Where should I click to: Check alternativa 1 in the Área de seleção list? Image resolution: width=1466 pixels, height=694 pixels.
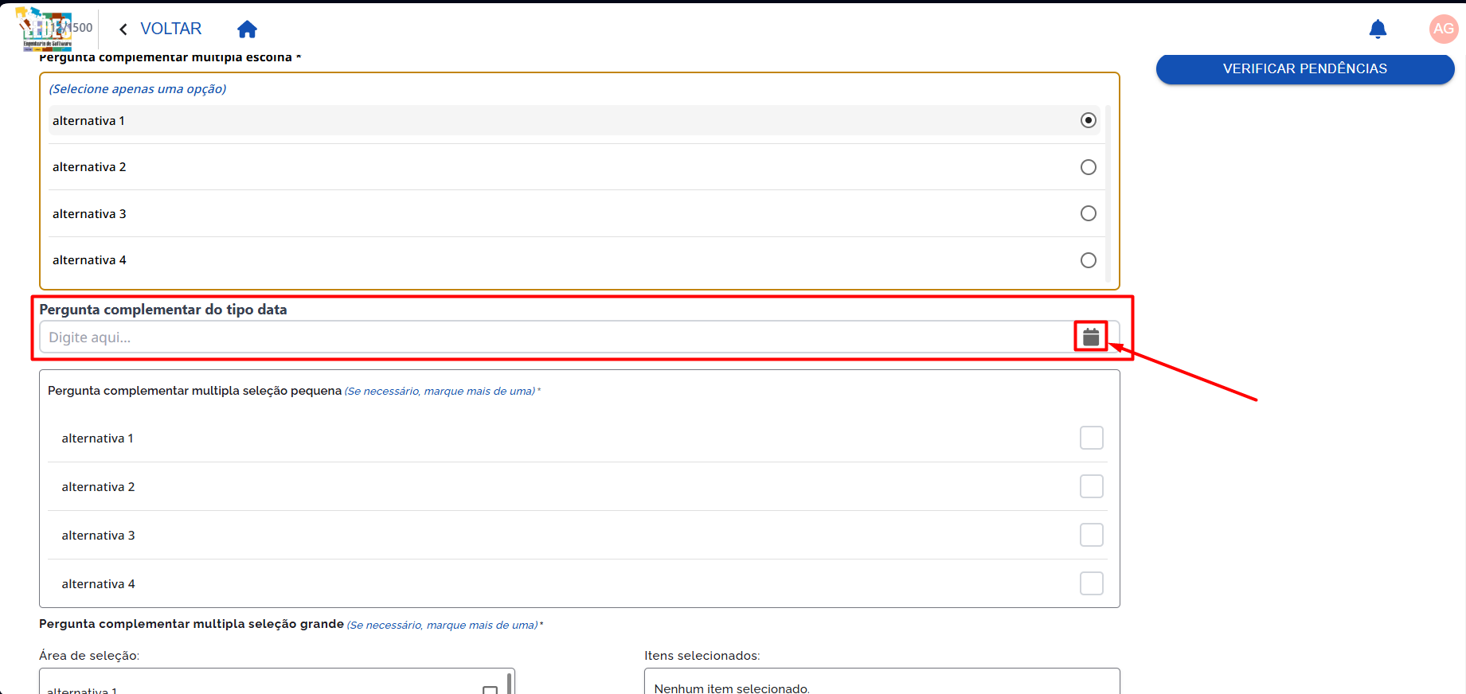[491, 690]
